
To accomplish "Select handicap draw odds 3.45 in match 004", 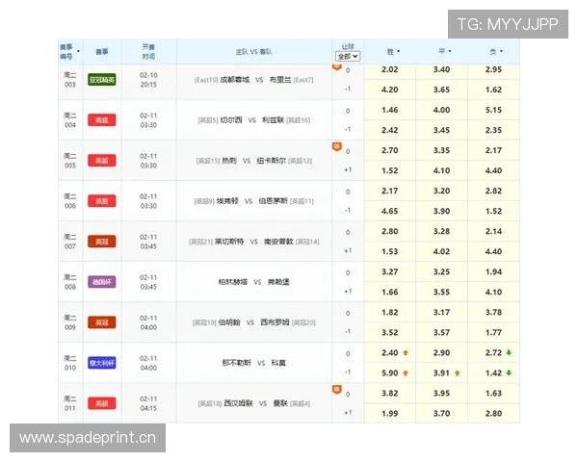I will tap(441, 130).
